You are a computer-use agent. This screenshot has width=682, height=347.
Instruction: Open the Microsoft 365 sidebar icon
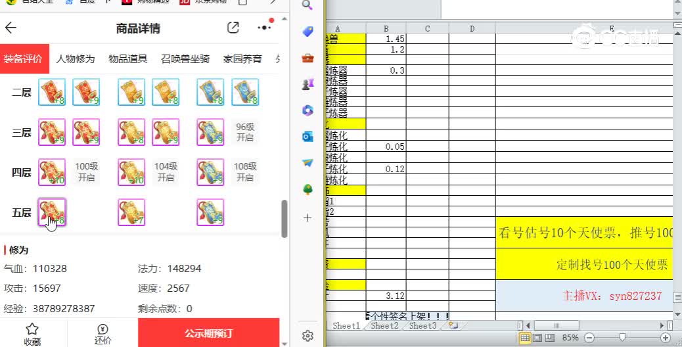pos(307,110)
